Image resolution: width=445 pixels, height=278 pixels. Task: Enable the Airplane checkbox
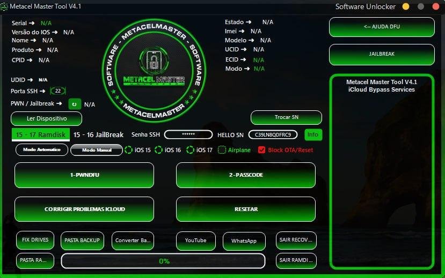point(222,150)
